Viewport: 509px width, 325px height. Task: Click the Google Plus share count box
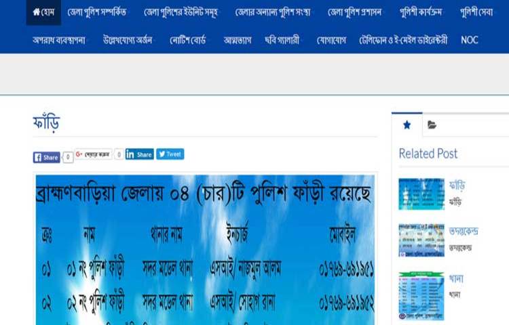tap(119, 154)
